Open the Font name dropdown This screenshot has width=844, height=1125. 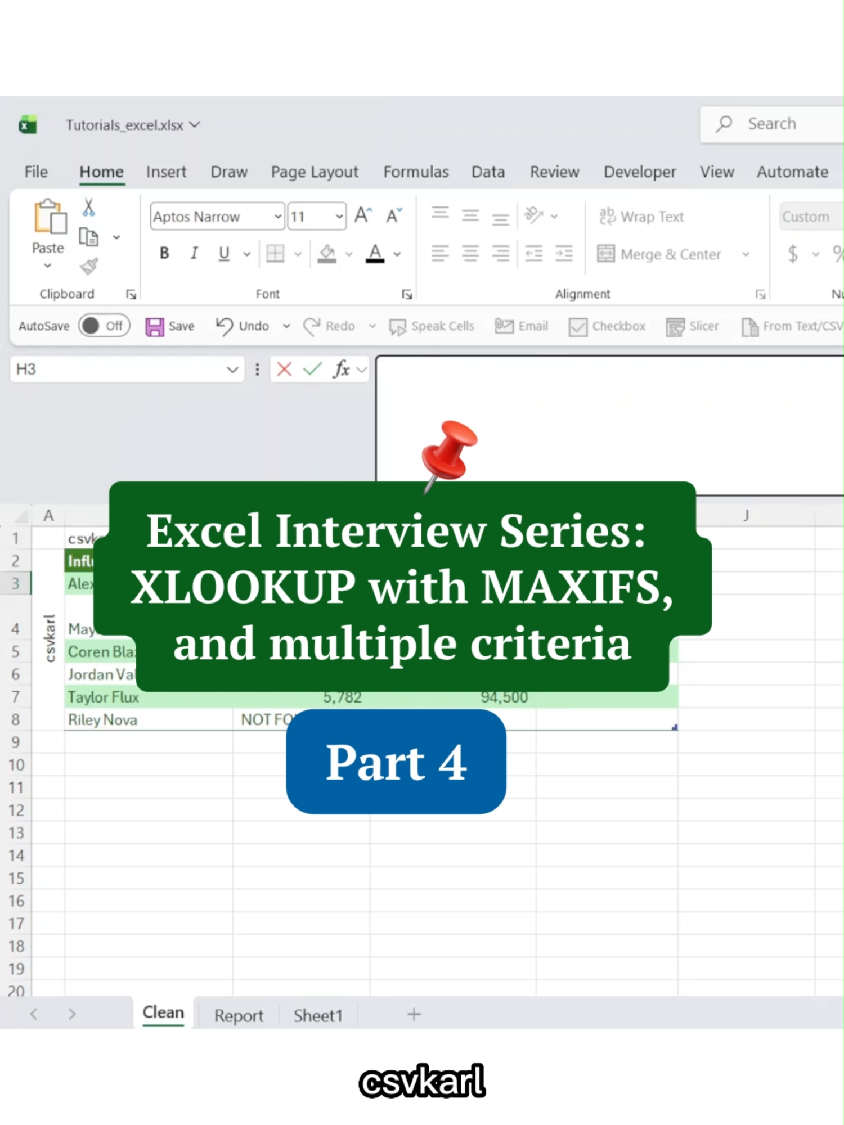tap(277, 217)
